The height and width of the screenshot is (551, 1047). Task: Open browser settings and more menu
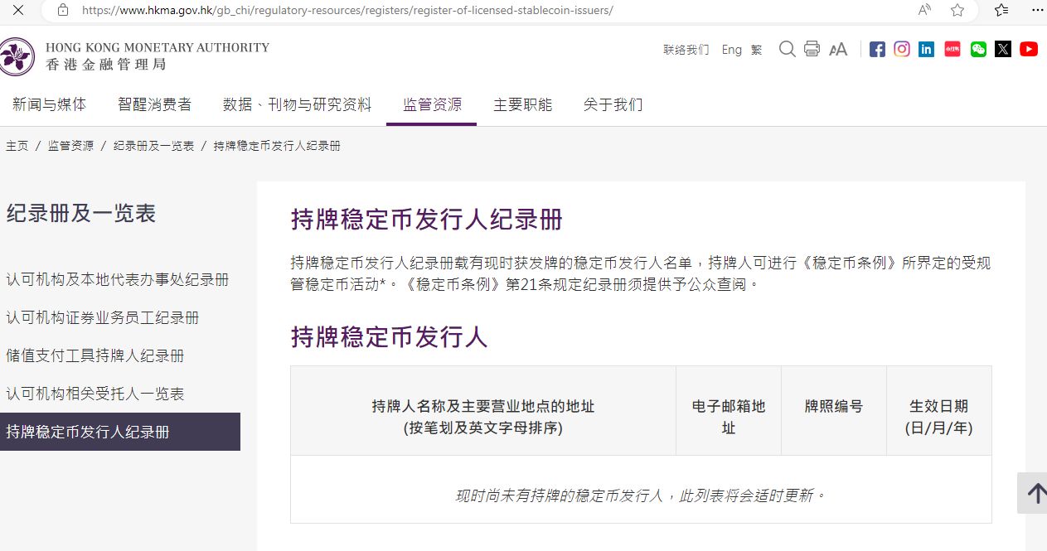1038,10
